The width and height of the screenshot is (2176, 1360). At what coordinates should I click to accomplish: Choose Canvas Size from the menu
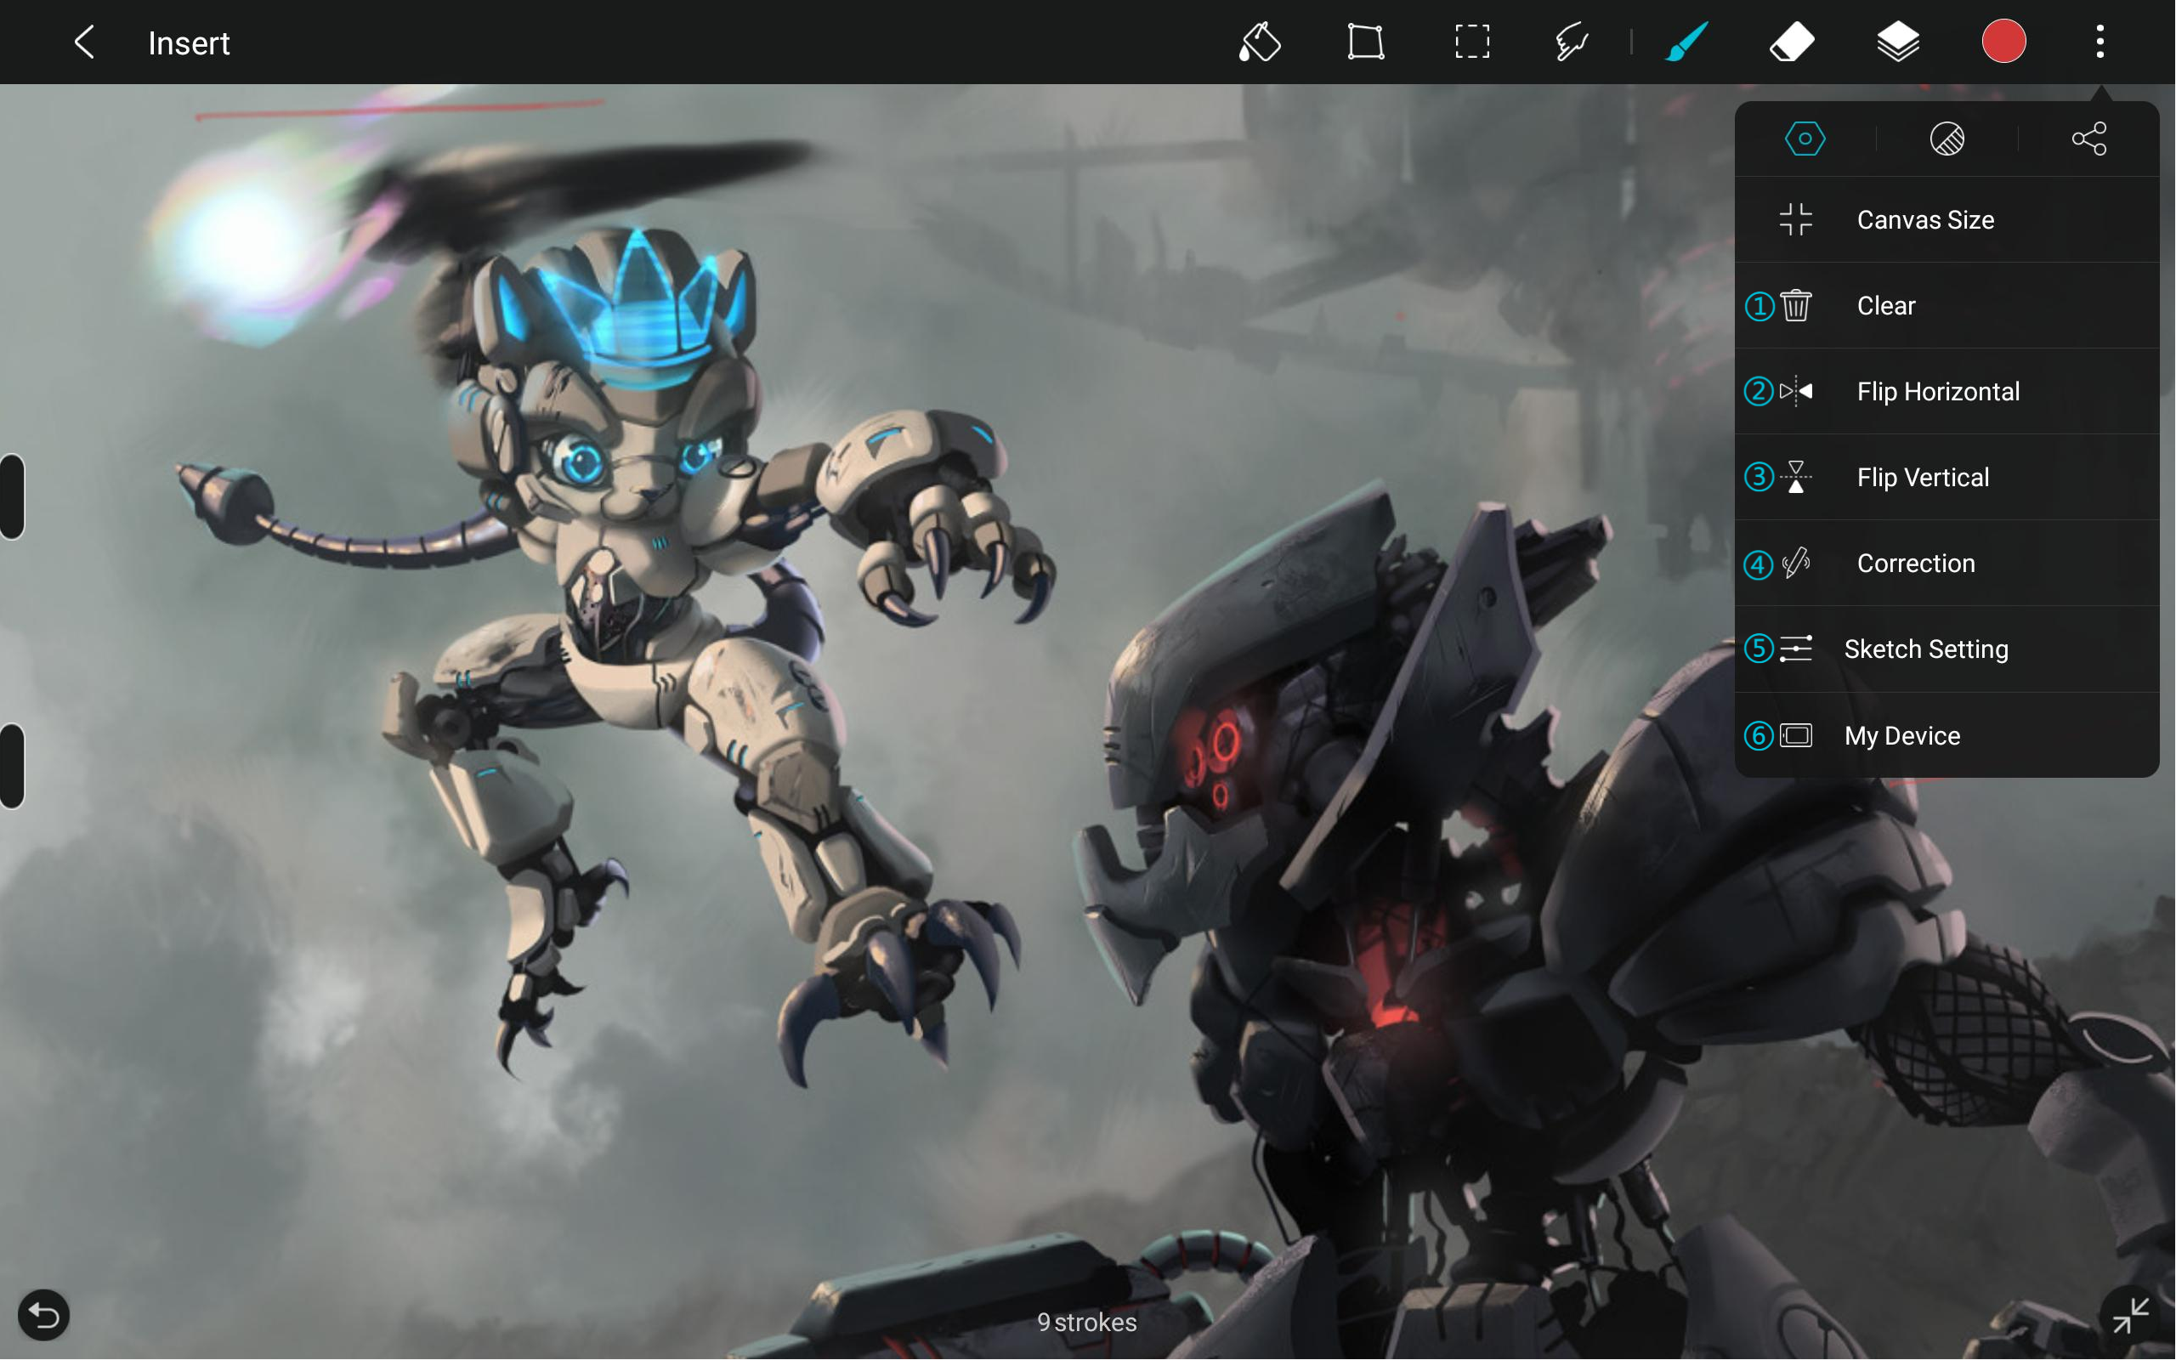click(1924, 219)
